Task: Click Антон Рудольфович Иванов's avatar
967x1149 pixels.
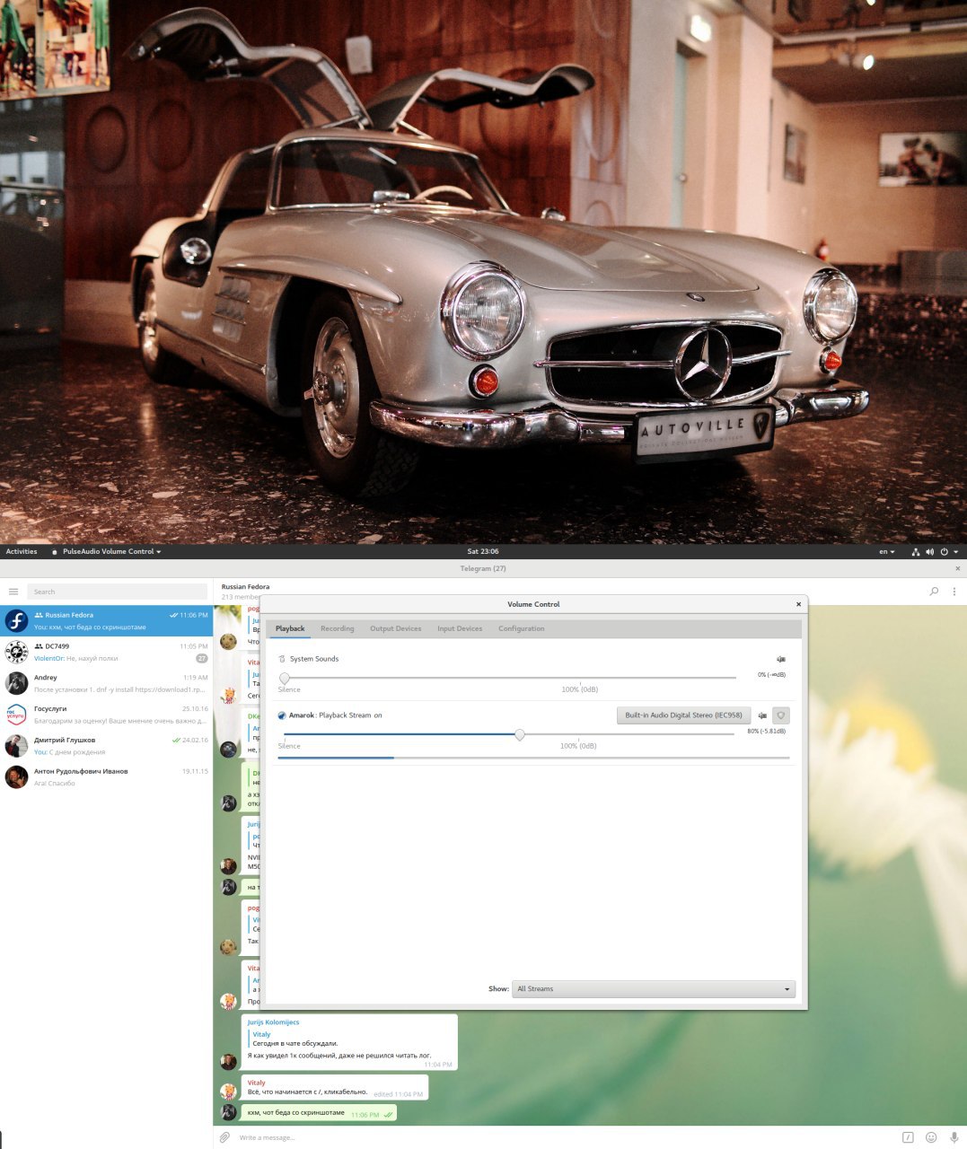Action: click(16, 777)
